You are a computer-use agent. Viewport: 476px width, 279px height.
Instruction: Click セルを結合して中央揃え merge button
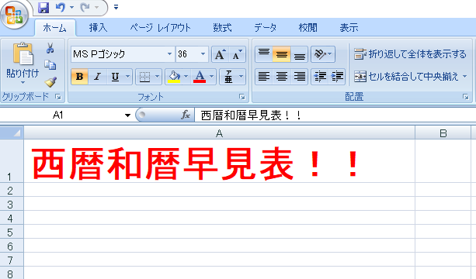click(407, 77)
